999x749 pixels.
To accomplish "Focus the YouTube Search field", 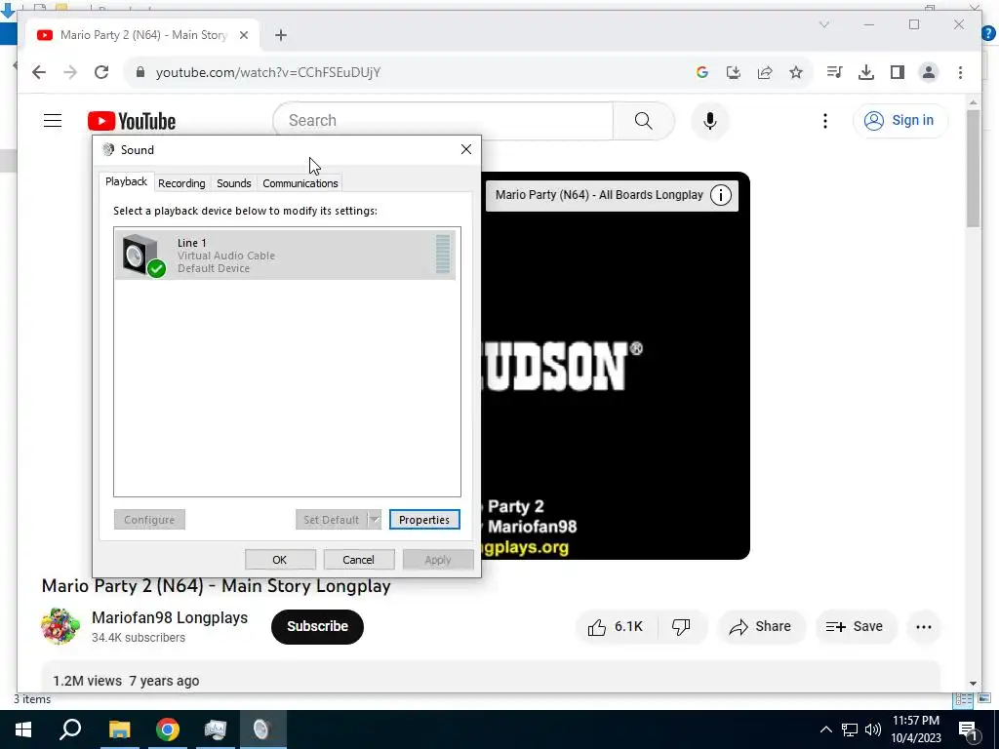I will pos(444,120).
